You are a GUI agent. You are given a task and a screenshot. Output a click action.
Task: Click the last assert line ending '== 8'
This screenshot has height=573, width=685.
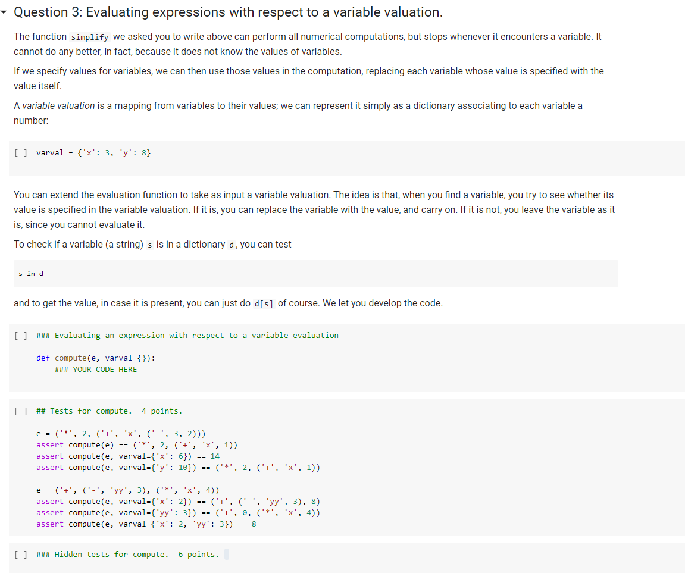click(x=146, y=524)
